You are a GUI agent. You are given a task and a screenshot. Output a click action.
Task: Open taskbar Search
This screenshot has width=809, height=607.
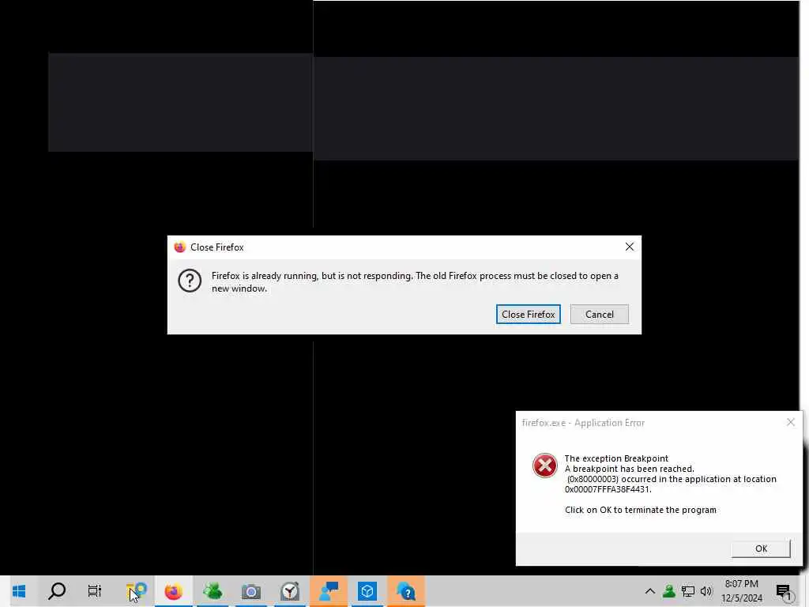pyautogui.click(x=57, y=591)
